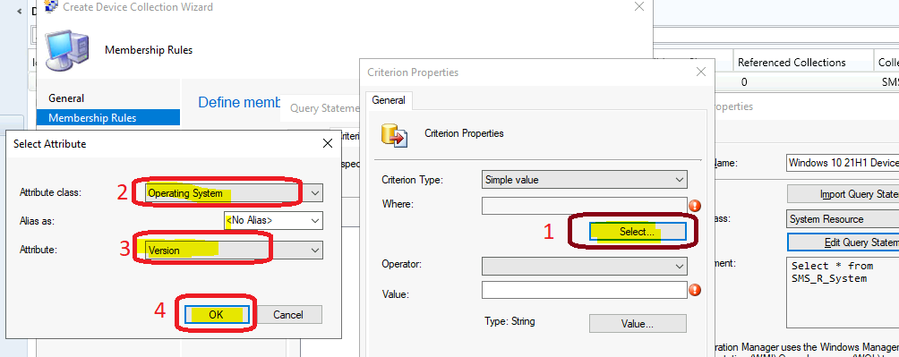Click the Select... button in Criterion Properties
Viewport: 899px width, 357px height.
click(637, 232)
